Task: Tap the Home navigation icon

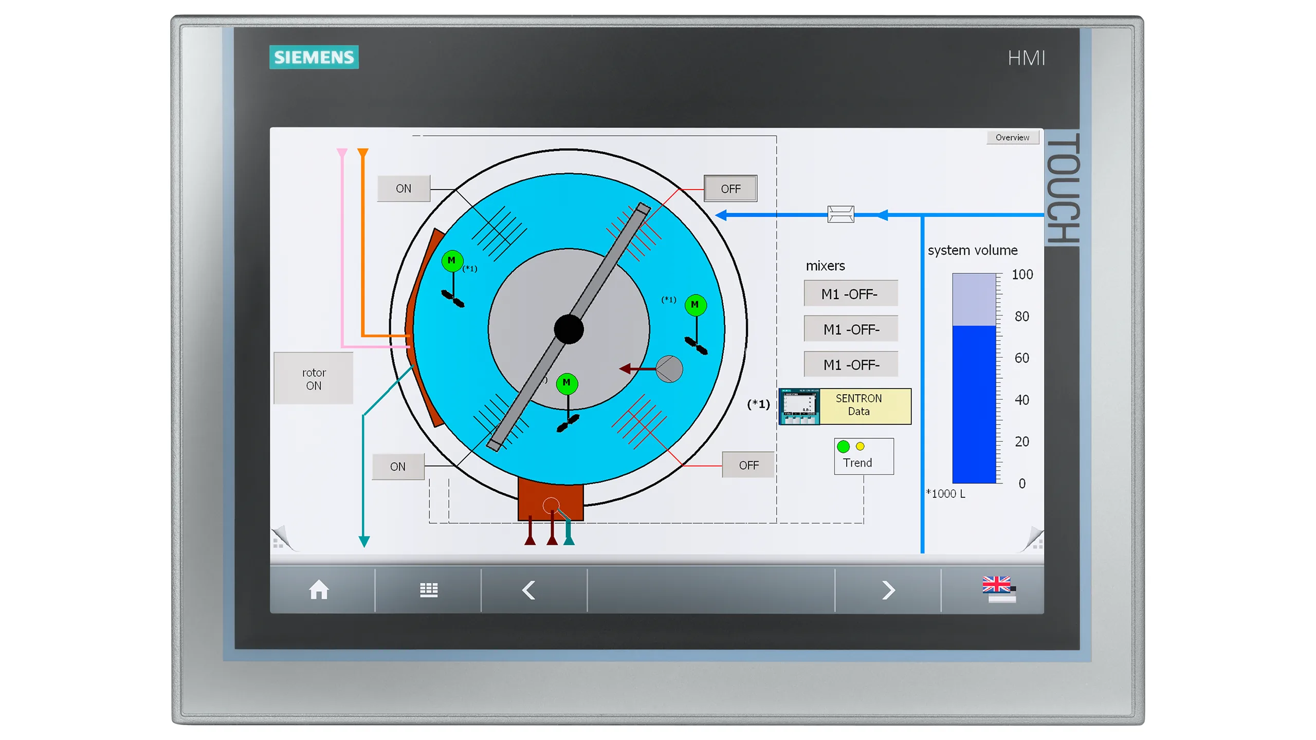Action: click(x=319, y=590)
